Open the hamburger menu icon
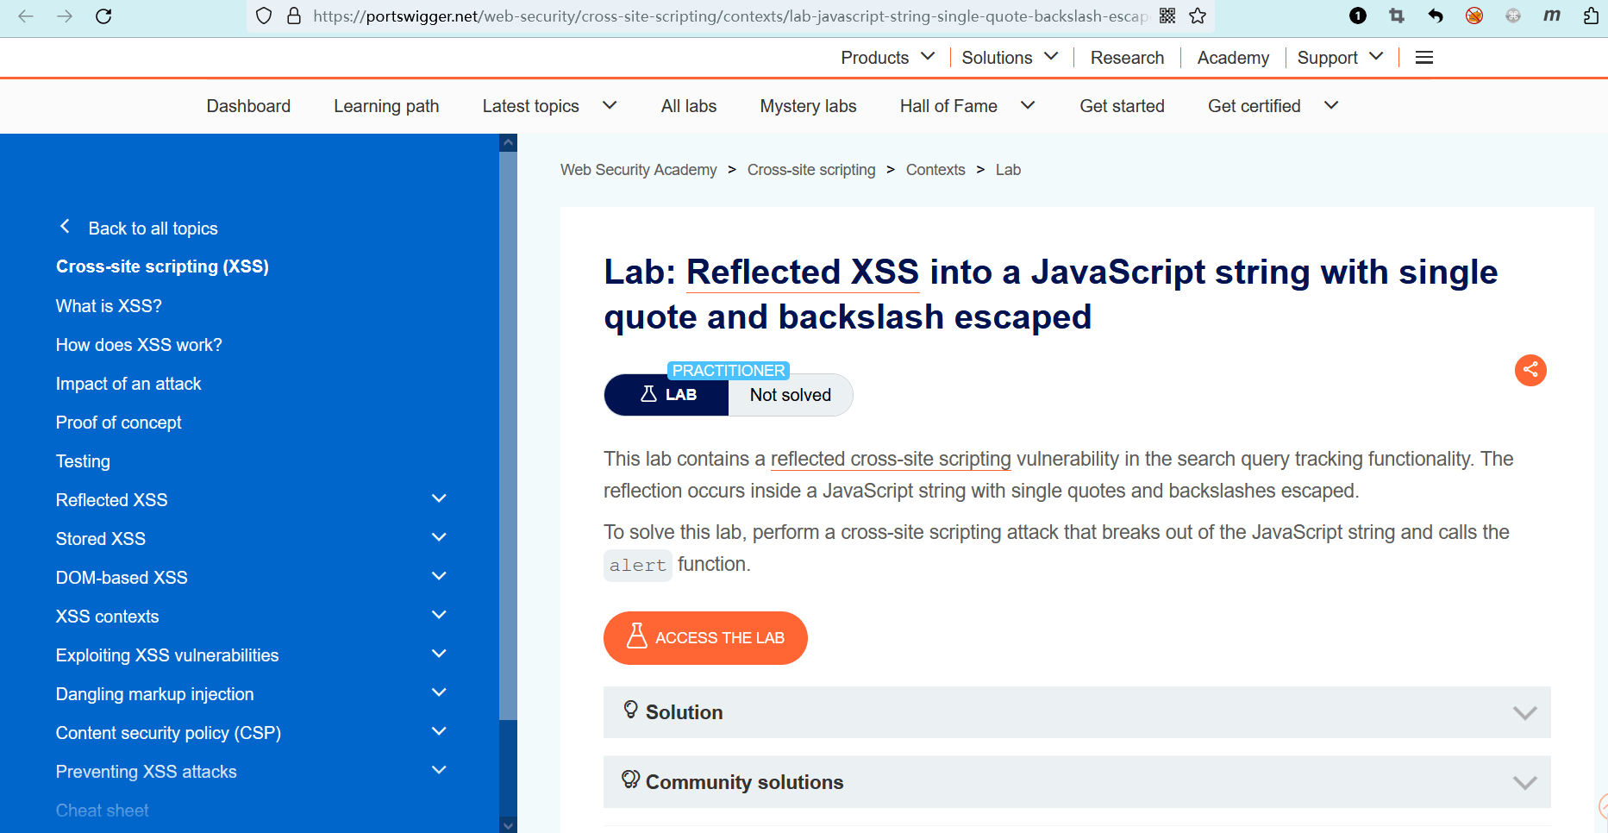Screen dimensions: 1608x833 (1424, 58)
